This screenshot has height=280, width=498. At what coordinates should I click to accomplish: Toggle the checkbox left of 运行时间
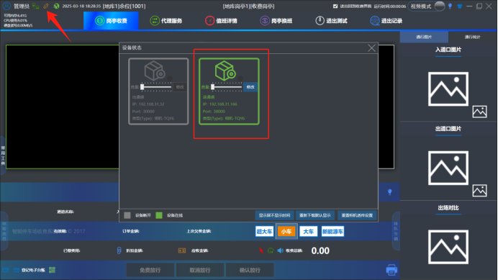tap(335, 6)
